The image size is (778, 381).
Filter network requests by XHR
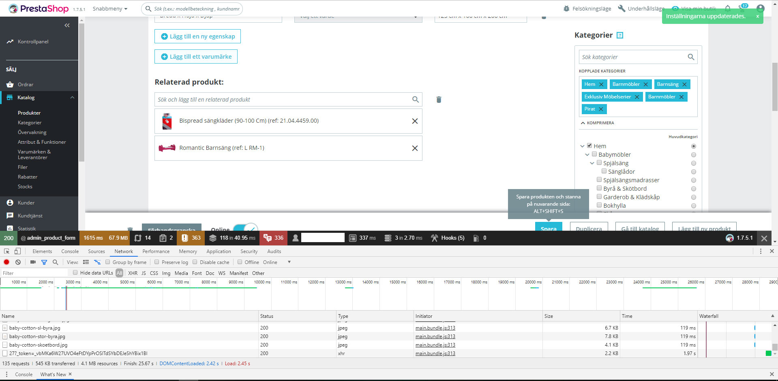[x=133, y=273]
